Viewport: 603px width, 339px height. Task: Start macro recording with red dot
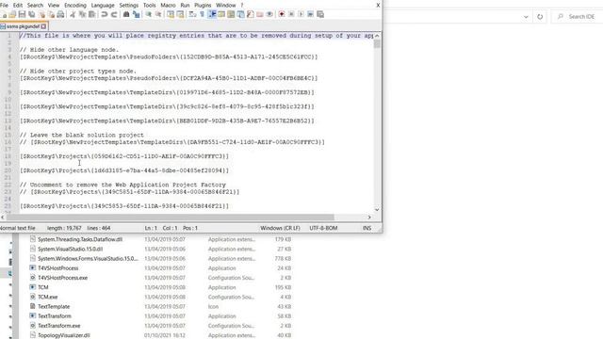282,15
